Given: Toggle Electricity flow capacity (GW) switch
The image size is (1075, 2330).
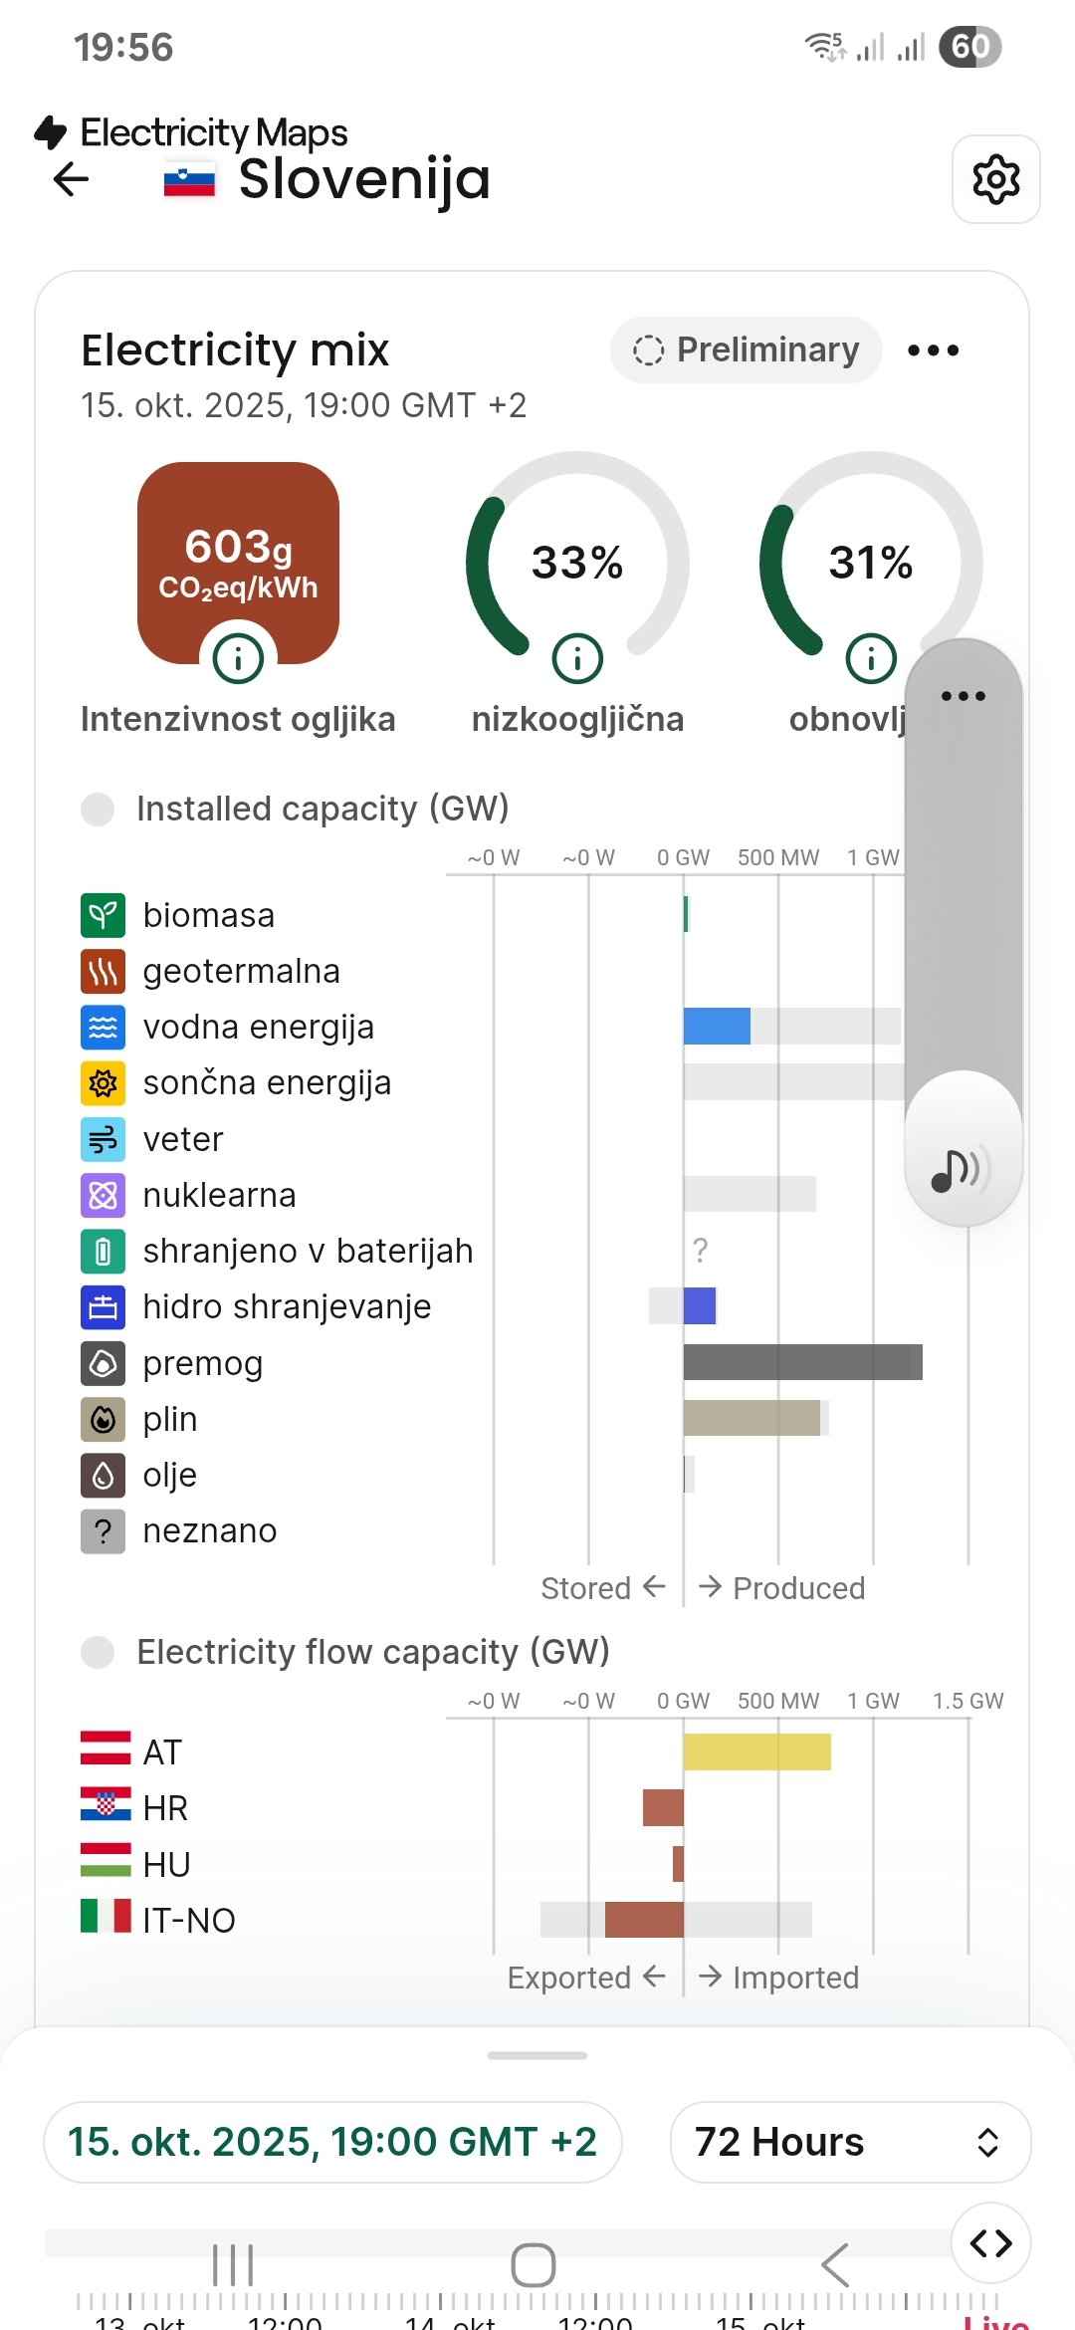Looking at the screenshot, I should point(98,1652).
